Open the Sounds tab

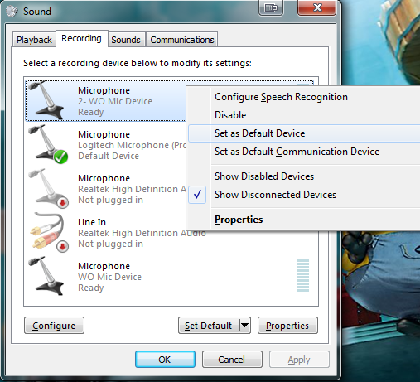(x=126, y=40)
